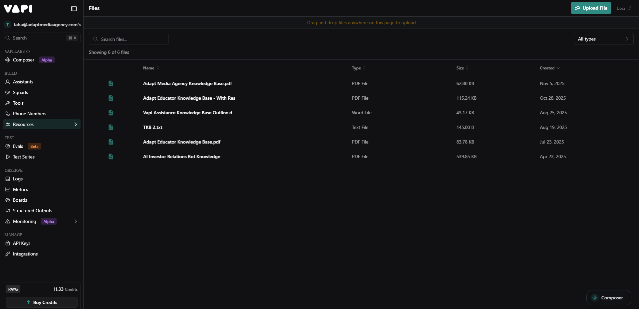Screen dimensions: 639x309
Task: Sort files by Size column
Action: (462, 68)
